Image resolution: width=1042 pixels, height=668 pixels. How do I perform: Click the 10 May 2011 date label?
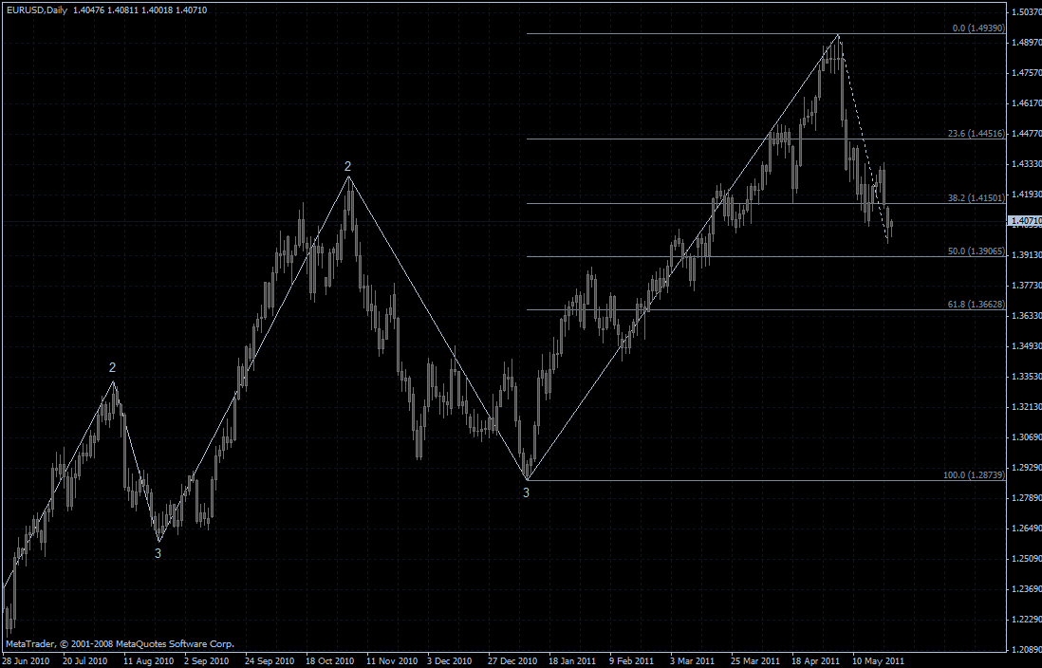(877, 661)
